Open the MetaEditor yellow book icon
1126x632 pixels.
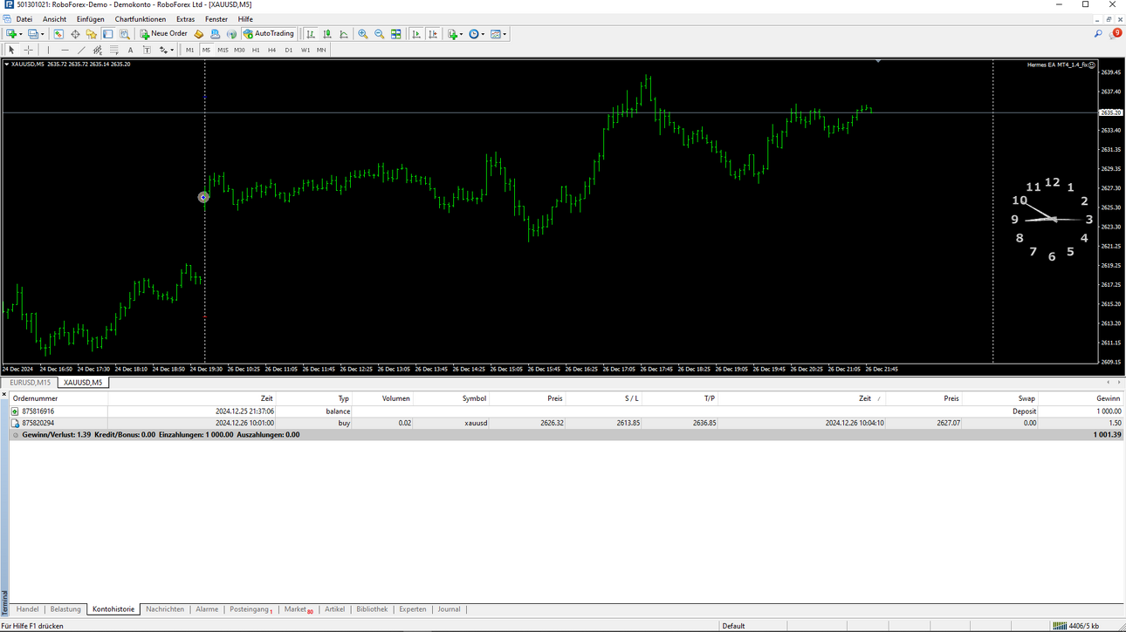click(x=198, y=34)
